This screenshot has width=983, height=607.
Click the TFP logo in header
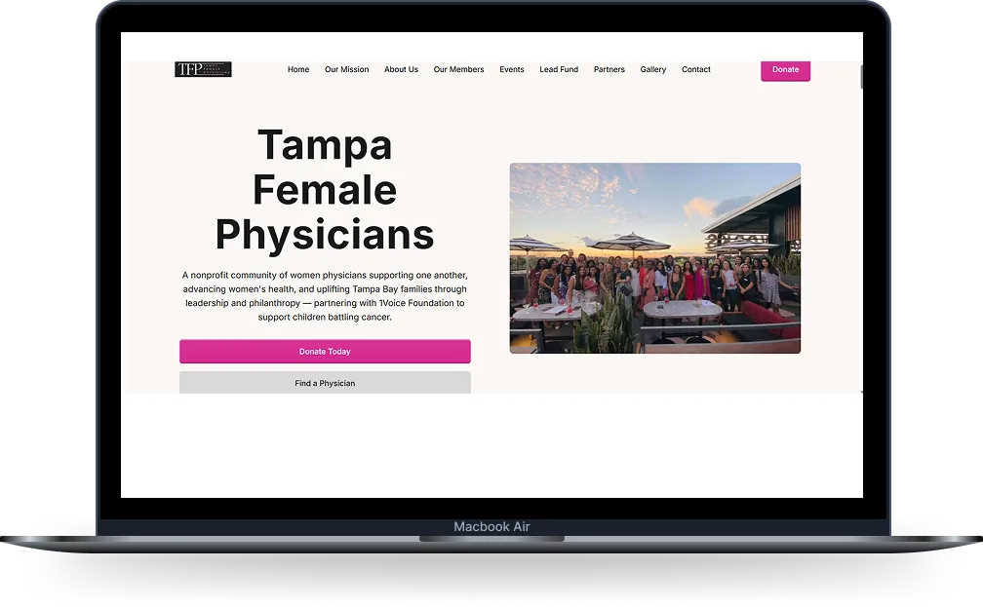click(203, 69)
